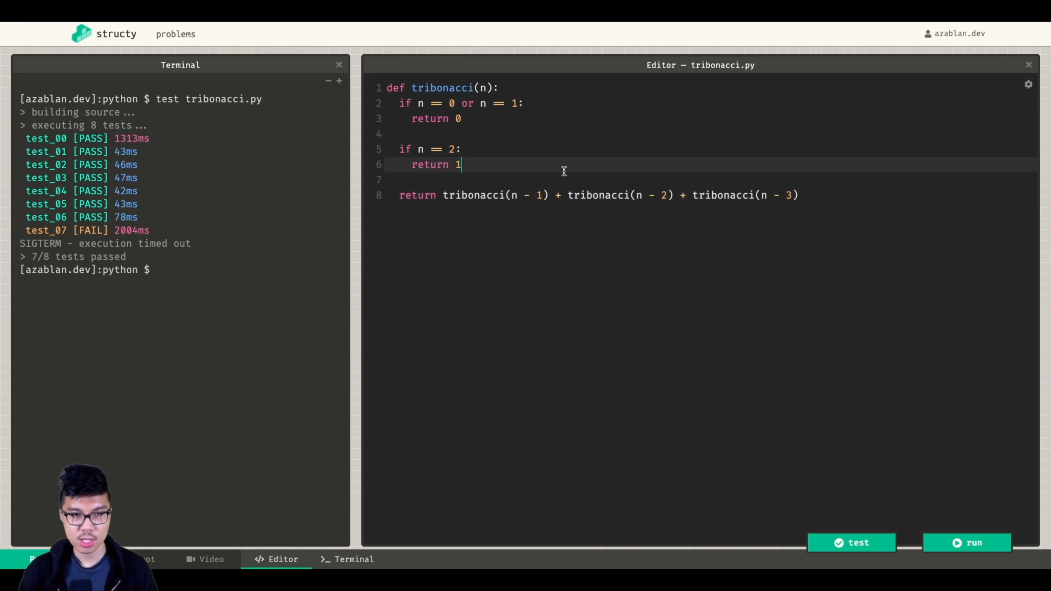1051x591 pixels.
Task: Click the user profile icon beside azablan.dev
Action: coord(928,34)
